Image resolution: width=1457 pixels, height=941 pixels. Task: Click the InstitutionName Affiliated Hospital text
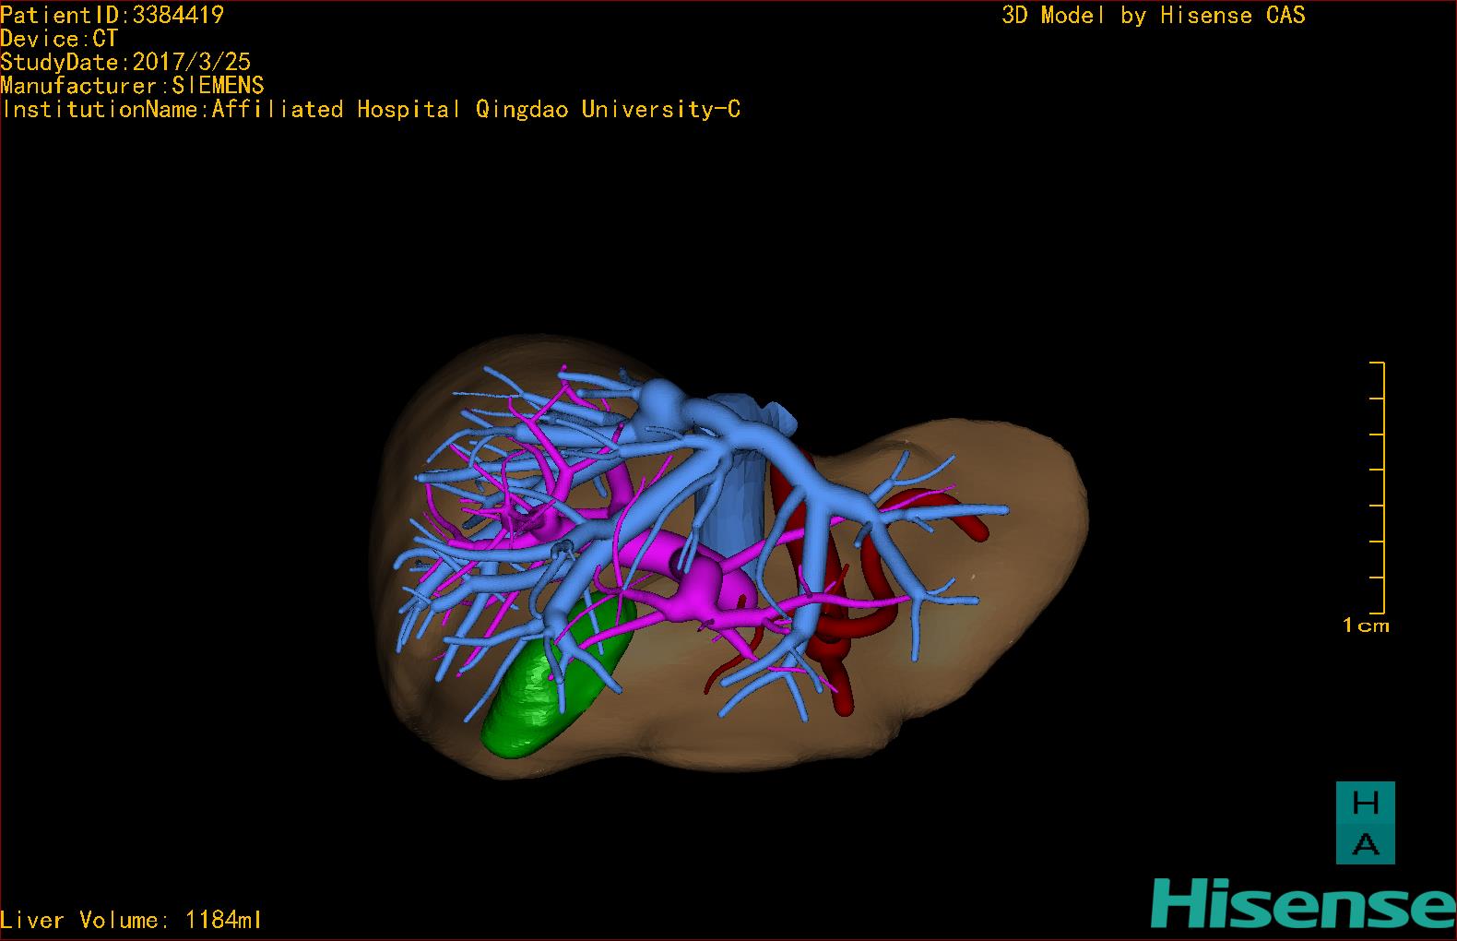pos(371,109)
